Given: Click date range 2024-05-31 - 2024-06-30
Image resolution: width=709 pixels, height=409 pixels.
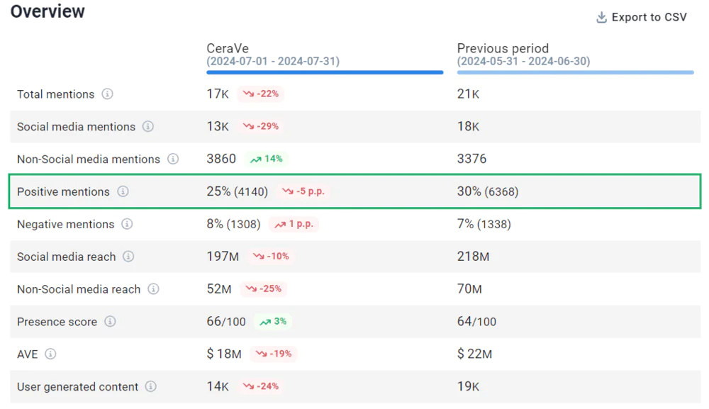Looking at the screenshot, I should click(x=524, y=62).
